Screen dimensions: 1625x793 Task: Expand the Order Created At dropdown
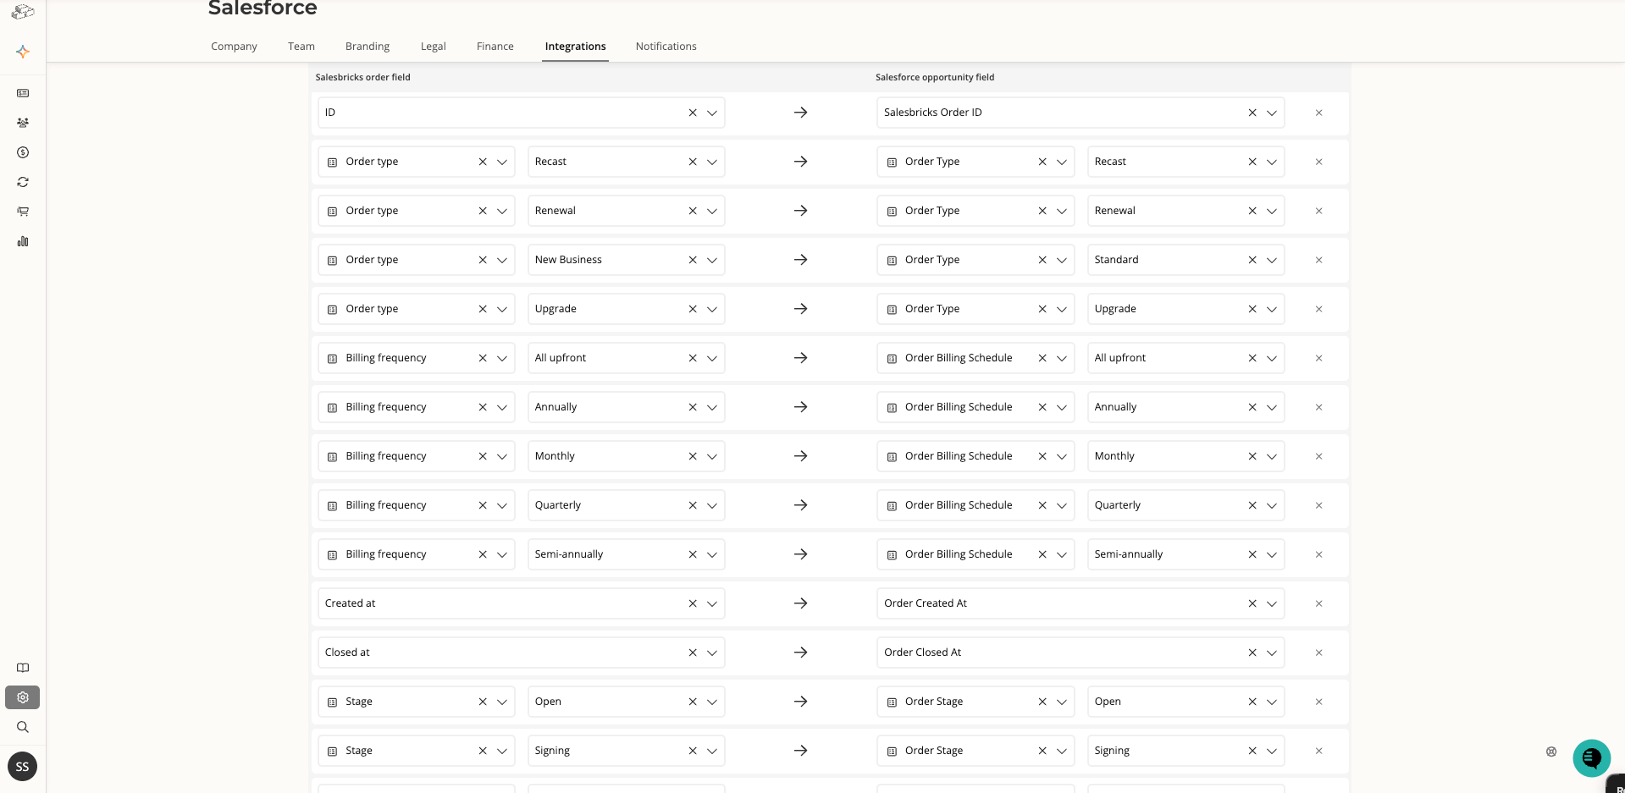1272,603
